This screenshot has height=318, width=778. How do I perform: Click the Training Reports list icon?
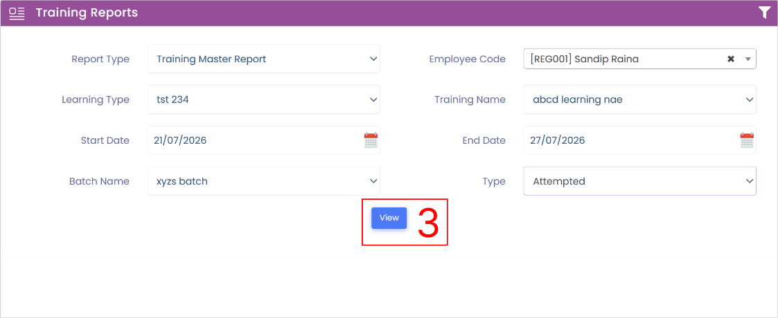click(x=17, y=13)
